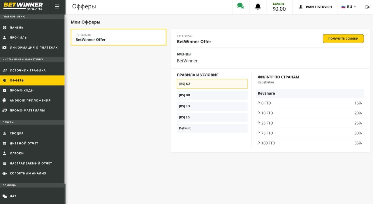Click the Получить ссылки button
373x204 pixels.
point(343,39)
